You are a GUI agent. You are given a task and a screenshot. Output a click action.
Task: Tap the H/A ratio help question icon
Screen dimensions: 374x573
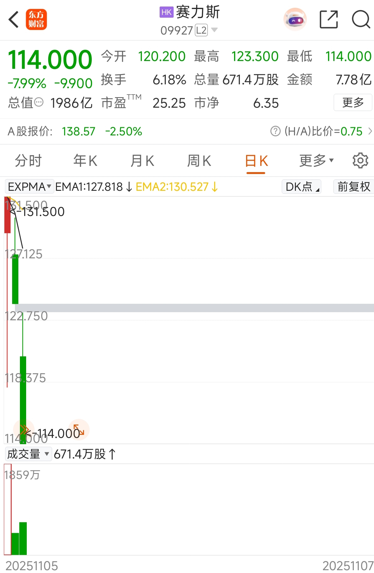tap(275, 131)
